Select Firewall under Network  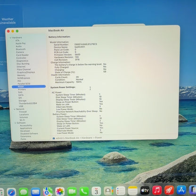(x=23, y=112)
